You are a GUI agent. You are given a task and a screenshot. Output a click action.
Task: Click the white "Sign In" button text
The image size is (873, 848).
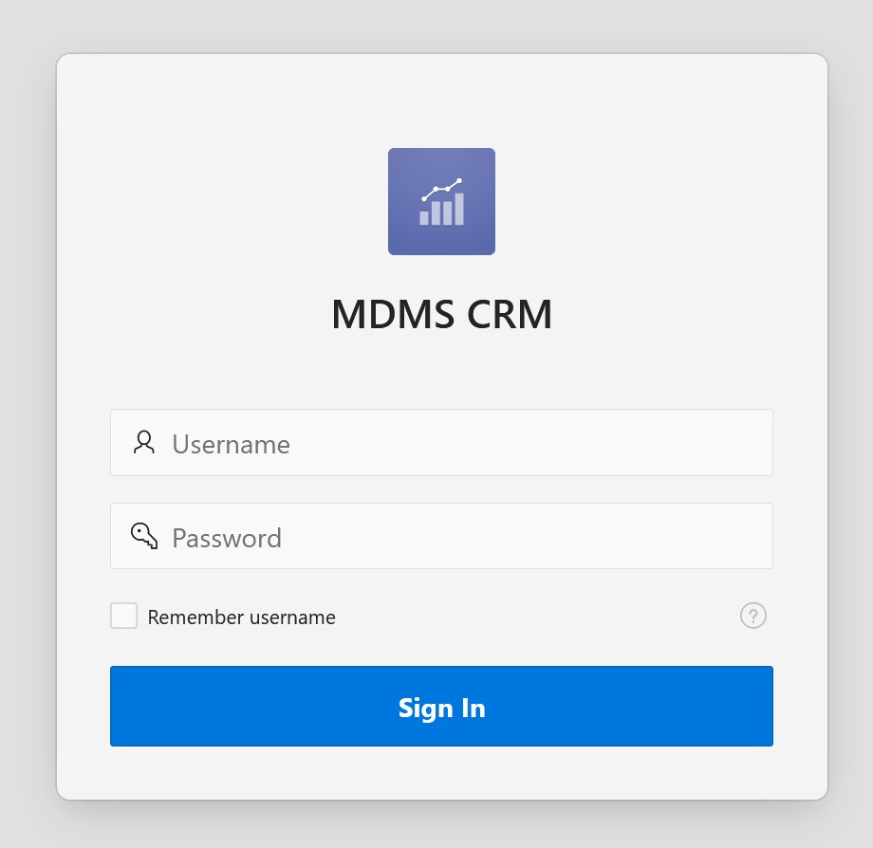coord(441,708)
